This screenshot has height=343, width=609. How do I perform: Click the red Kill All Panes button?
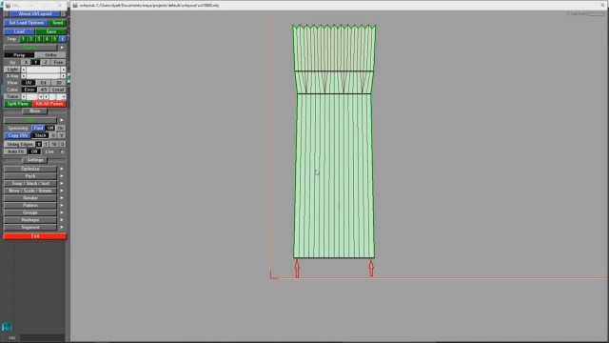pyautogui.click(x=49, y=104)
